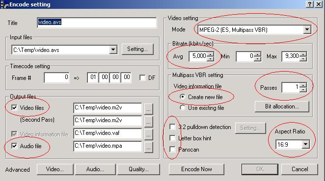Viewport: 325px width, 181px height.
Task: Open Advanced Quality... settings
Action: [138, 169]
